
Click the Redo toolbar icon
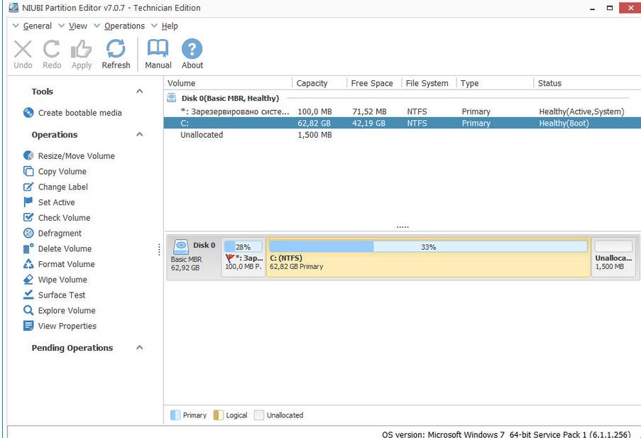51,53
